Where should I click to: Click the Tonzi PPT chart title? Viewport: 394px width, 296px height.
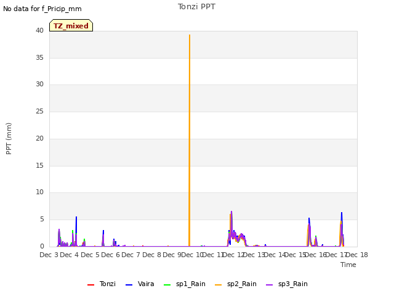pos(196,7)
